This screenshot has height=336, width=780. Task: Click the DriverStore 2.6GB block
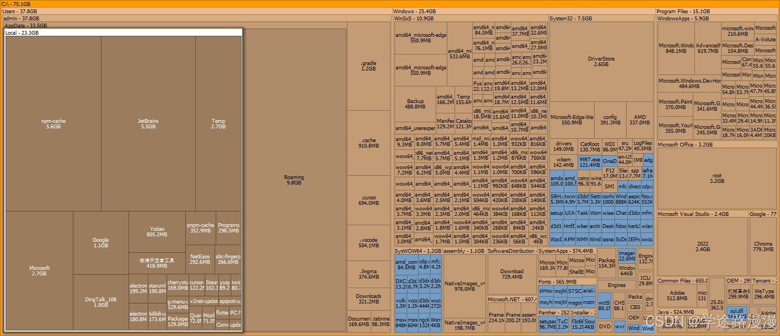point(601,62)
